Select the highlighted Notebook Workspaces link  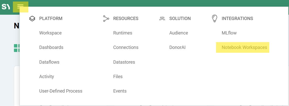pos(244,47)
